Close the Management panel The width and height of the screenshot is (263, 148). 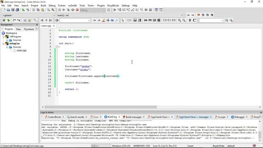37,25
